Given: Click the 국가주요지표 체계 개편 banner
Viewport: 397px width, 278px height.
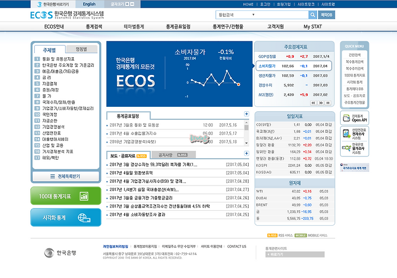Looking at the screenshot, I should [x=355, y=167].
